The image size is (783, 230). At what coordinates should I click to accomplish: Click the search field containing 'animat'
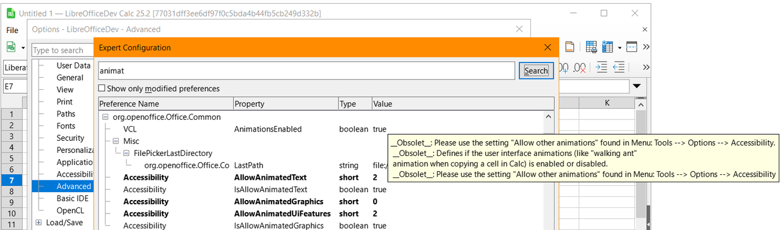pyautogui.click(x=306, y=71)
